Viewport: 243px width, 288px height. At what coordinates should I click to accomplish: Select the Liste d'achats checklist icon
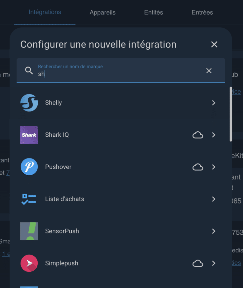[29, 199]
